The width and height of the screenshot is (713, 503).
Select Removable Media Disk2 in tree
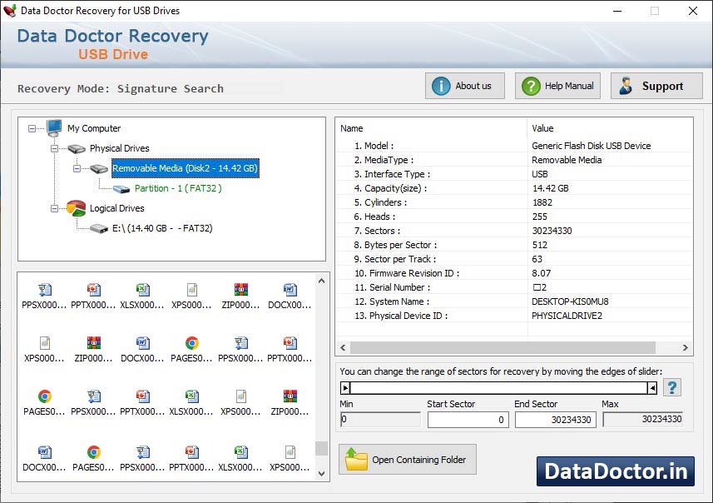click(185, 168)
